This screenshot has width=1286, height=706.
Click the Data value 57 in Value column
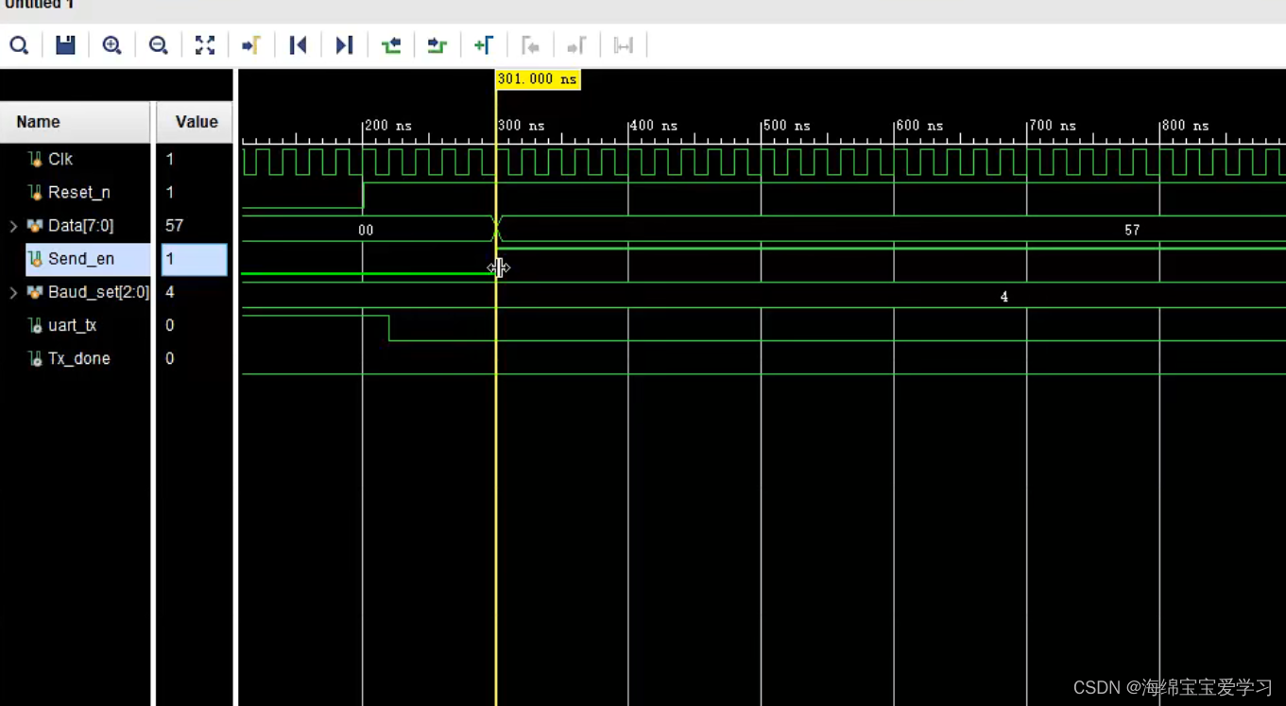coord(174,226)
